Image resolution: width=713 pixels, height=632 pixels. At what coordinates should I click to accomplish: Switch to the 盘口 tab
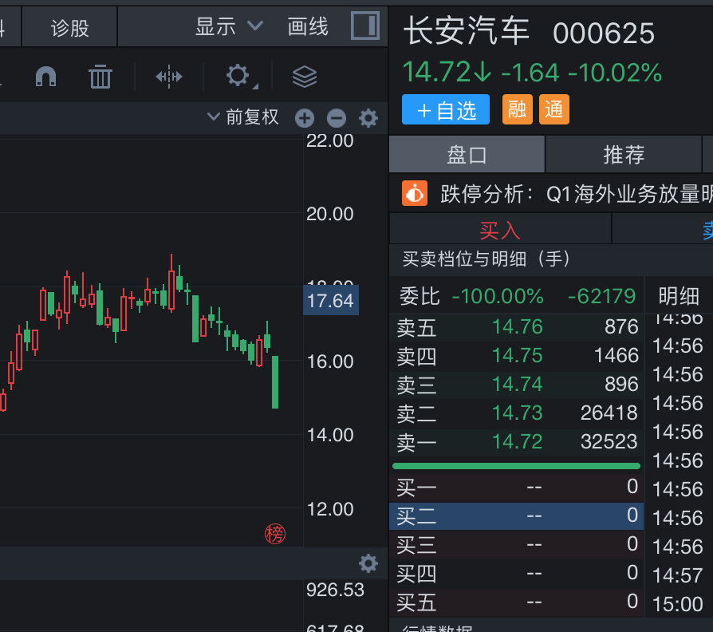click(467, 155)
